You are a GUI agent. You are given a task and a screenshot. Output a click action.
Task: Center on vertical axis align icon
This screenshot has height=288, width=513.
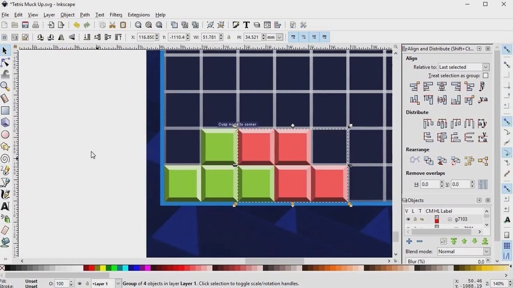click(442, 87)
